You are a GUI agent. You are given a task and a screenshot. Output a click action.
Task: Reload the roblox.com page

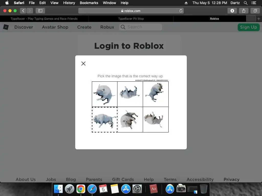[x=181, y=11]
